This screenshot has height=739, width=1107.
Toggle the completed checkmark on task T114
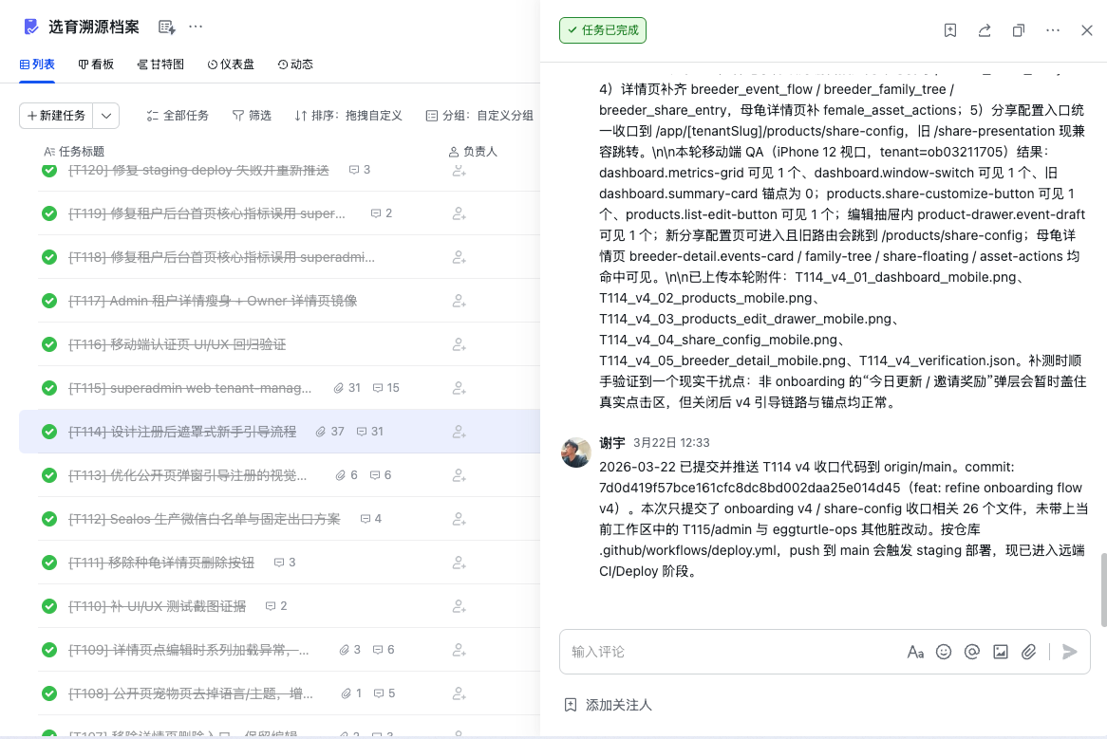tap(49, 432)
